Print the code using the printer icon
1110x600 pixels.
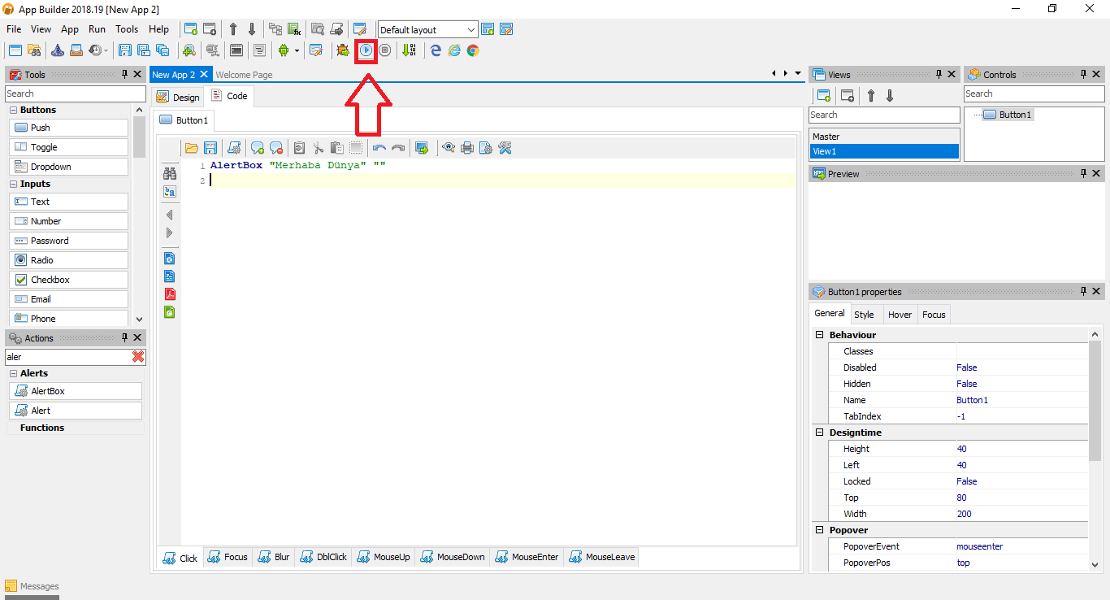tap(466, 147)
